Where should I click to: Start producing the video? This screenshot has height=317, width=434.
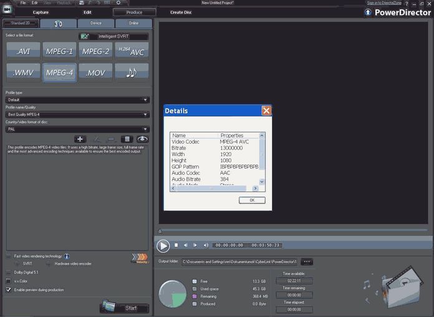[x=125, y=308]
